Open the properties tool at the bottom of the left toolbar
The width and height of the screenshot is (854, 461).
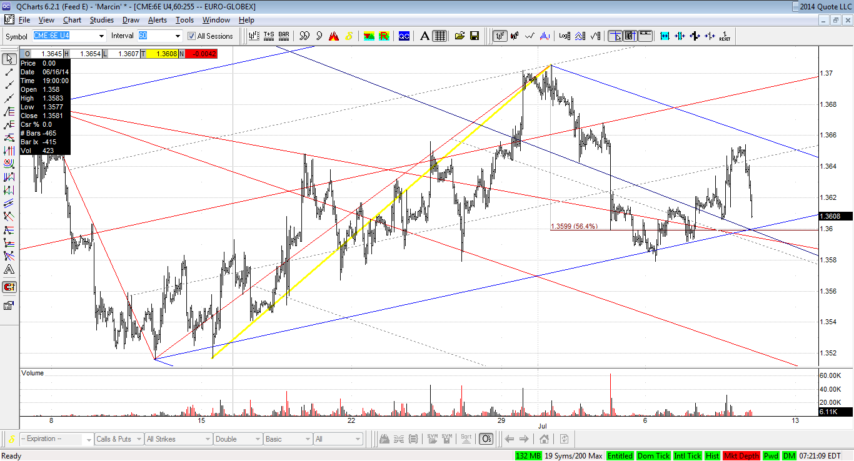pos(9,305)
